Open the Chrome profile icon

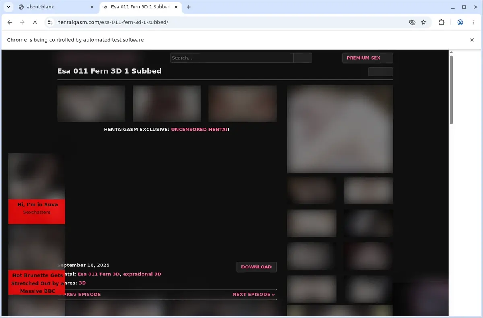pos(460,23)
